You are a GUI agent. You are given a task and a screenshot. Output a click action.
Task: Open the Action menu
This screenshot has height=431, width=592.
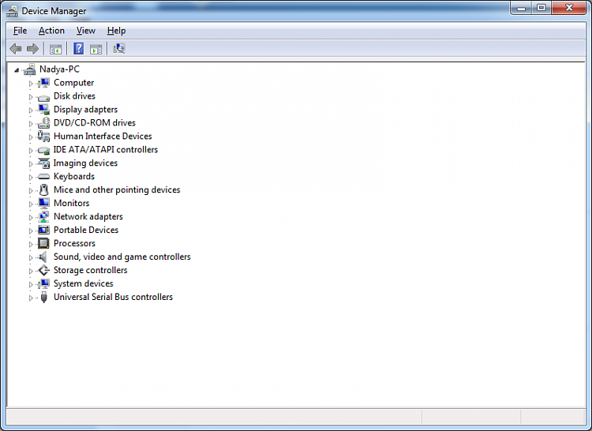click(51, 31)
